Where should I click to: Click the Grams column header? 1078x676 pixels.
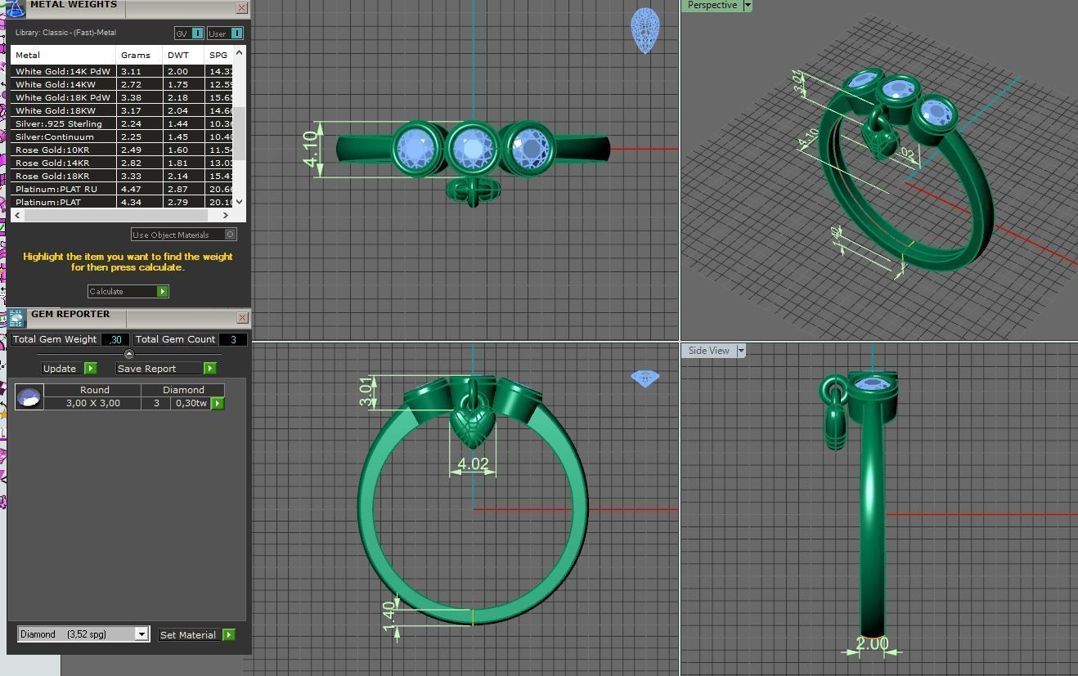[139, 55]
